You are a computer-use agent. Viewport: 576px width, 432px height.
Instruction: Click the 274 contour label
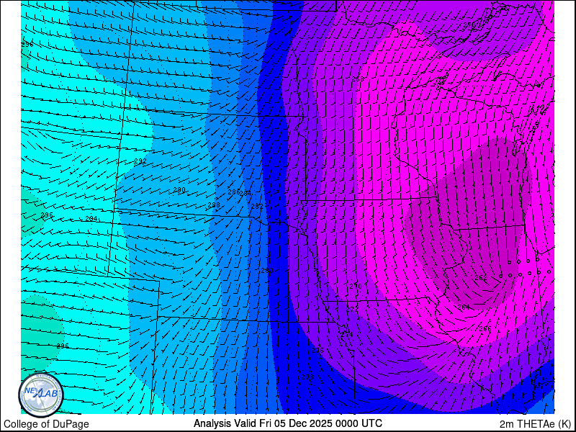point(347,335)
